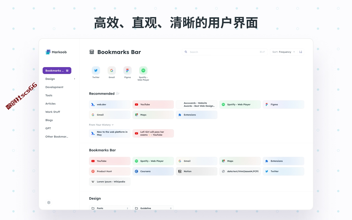
Task: Open Lofi Girl YouTube history item
Action: pyautogui.click(x=153, y=133)
